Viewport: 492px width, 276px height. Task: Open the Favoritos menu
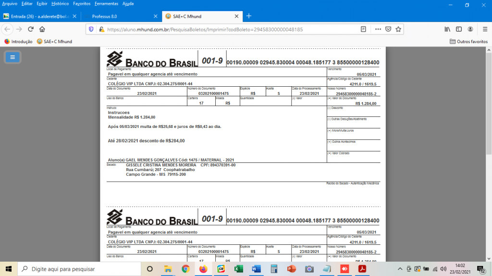pos(82,4)
